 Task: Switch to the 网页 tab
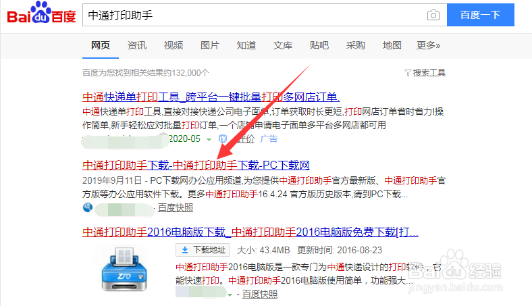pos(101,45)
